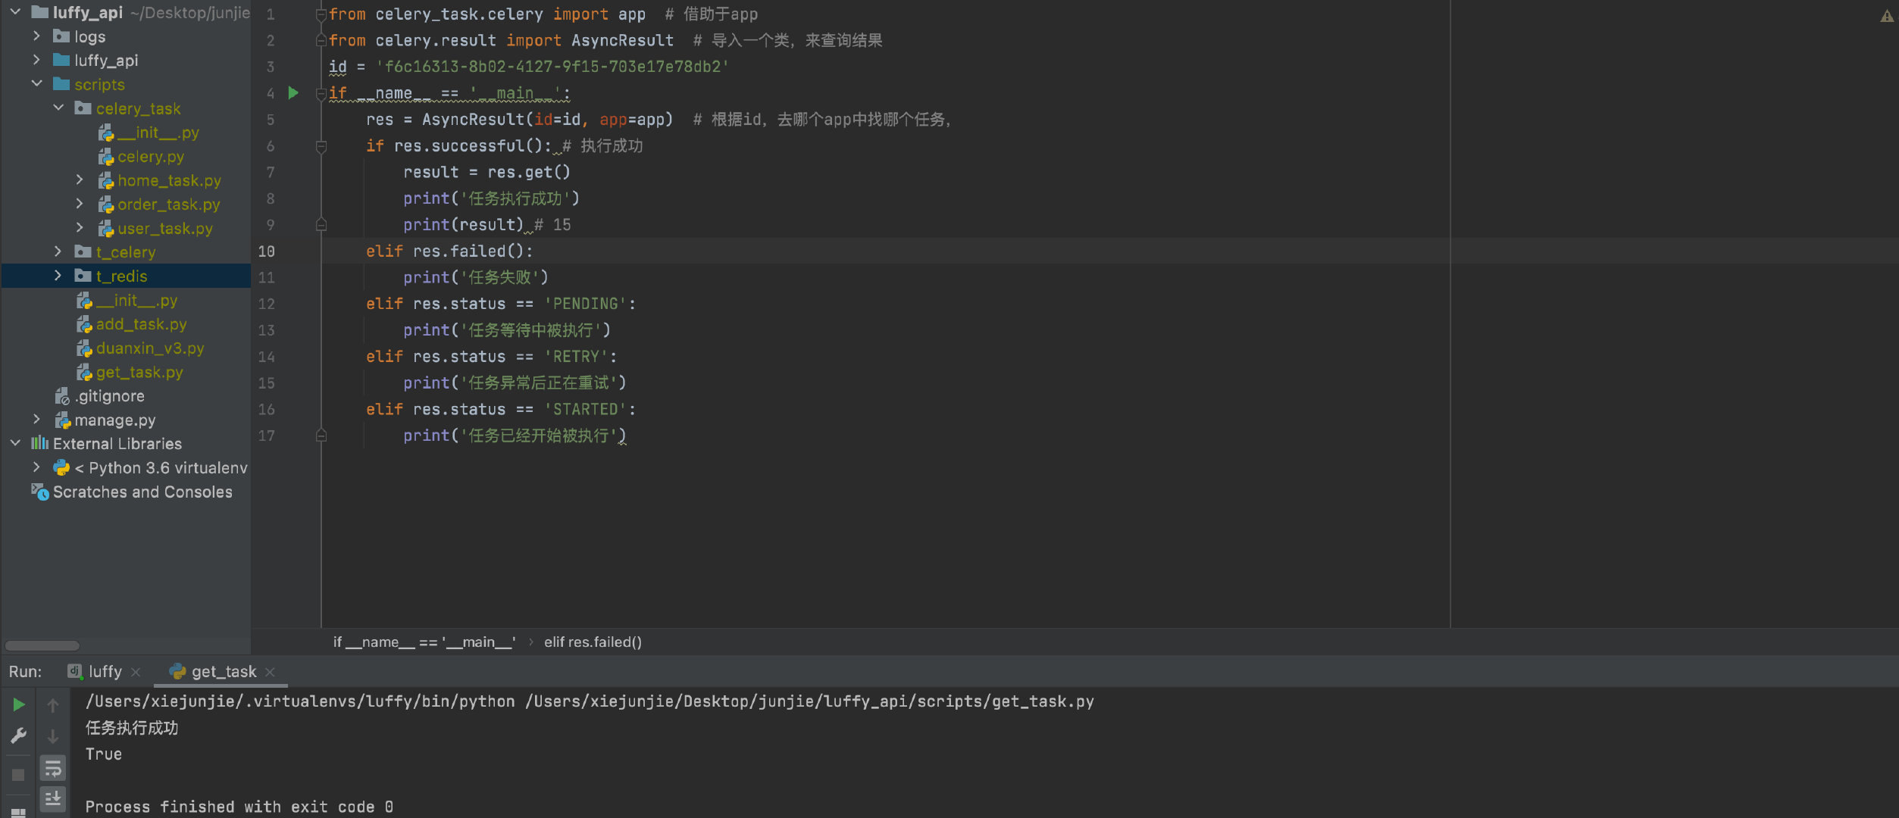
Task: Toggle the External Libraries section
Action: coord(10,444)
